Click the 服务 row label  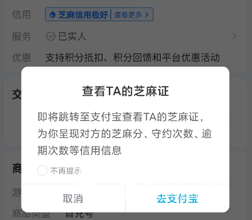pos(21,36)
